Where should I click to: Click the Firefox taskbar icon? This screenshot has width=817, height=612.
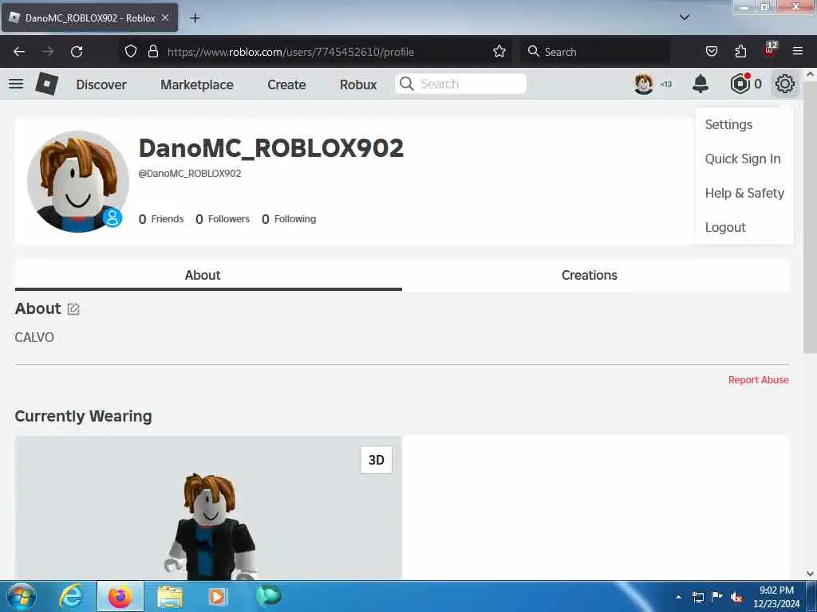click(120, 596)
